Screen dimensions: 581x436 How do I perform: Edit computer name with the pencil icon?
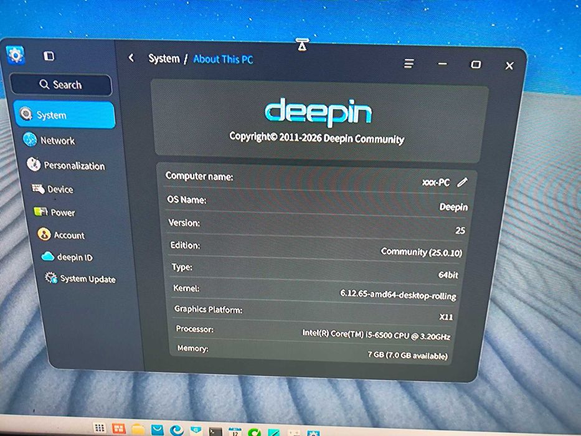click(x=462, y=182)
